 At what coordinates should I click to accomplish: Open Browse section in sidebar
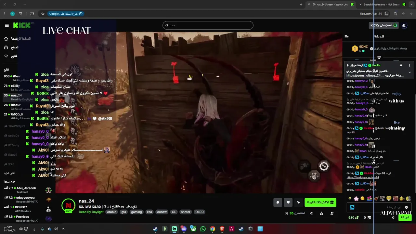point(11,47)
